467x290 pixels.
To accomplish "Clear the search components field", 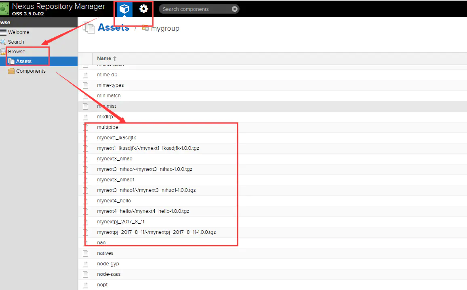I will click(x=235, y=9).
